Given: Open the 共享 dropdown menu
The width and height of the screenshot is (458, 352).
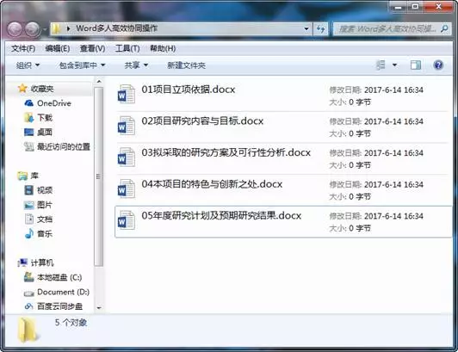Looking at the screenshot, I should coord(136,65).
